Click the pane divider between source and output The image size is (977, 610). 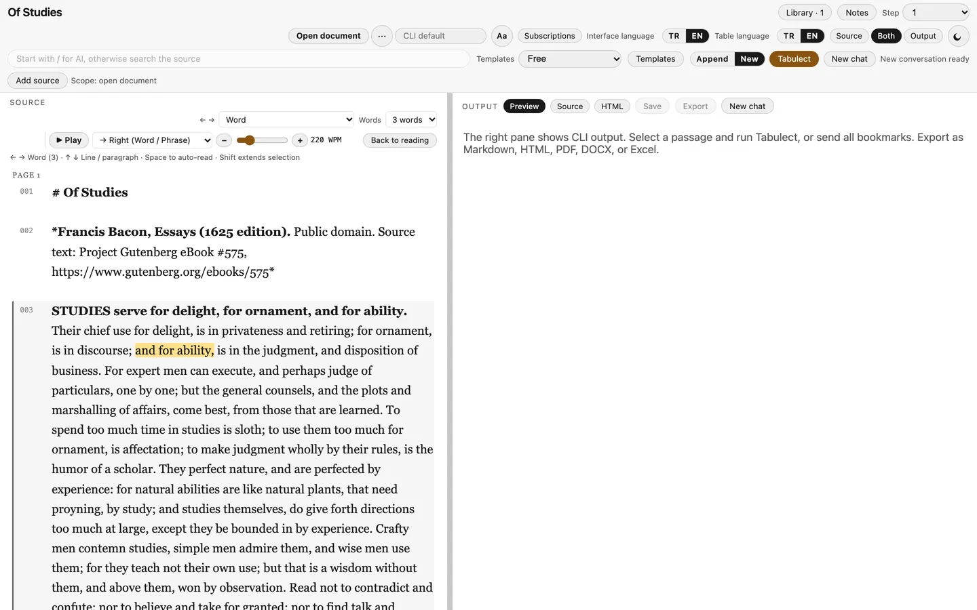450,351
